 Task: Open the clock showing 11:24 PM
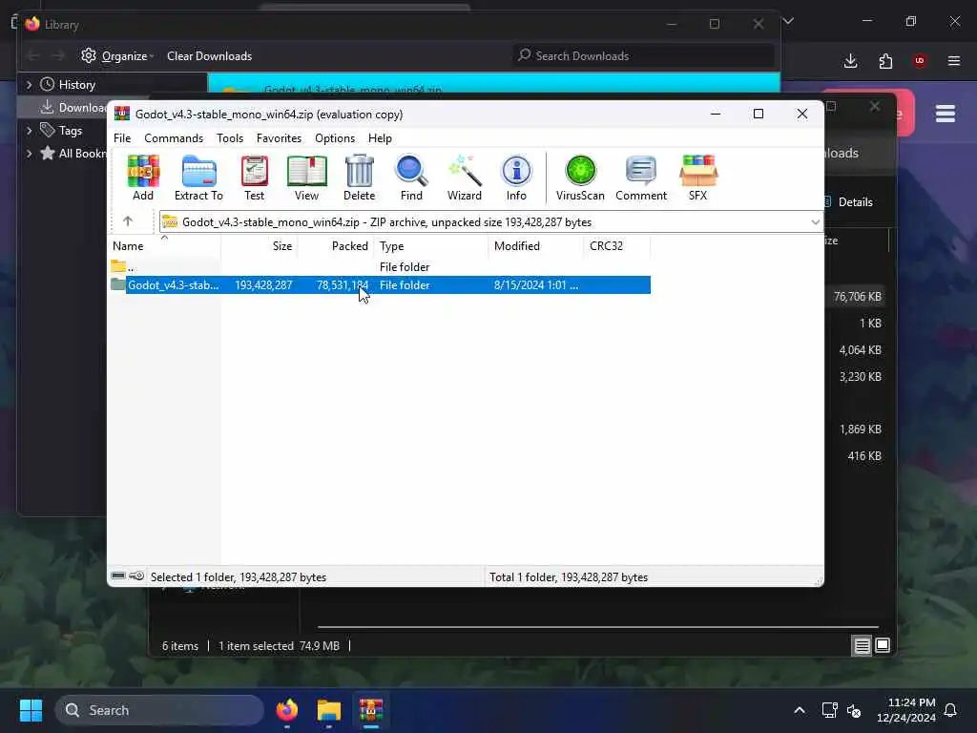(906, 710)
